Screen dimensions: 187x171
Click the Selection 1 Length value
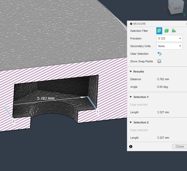163,112
